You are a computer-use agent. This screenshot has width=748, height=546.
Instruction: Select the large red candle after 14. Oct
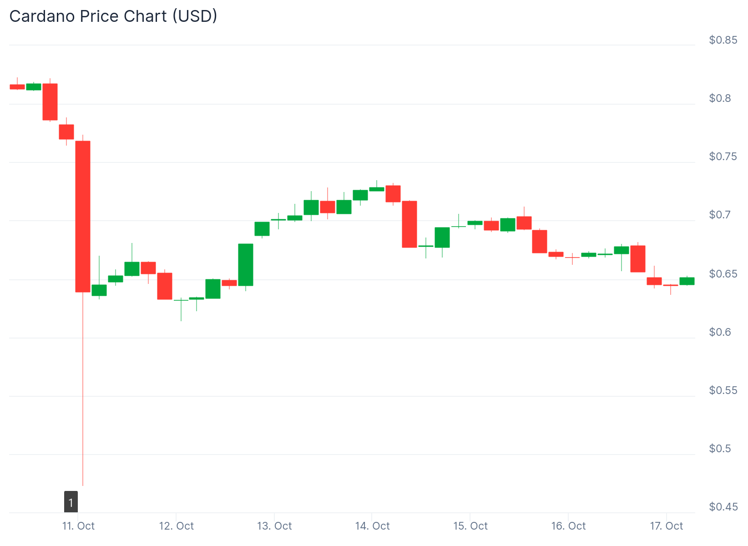coord(409,224)
